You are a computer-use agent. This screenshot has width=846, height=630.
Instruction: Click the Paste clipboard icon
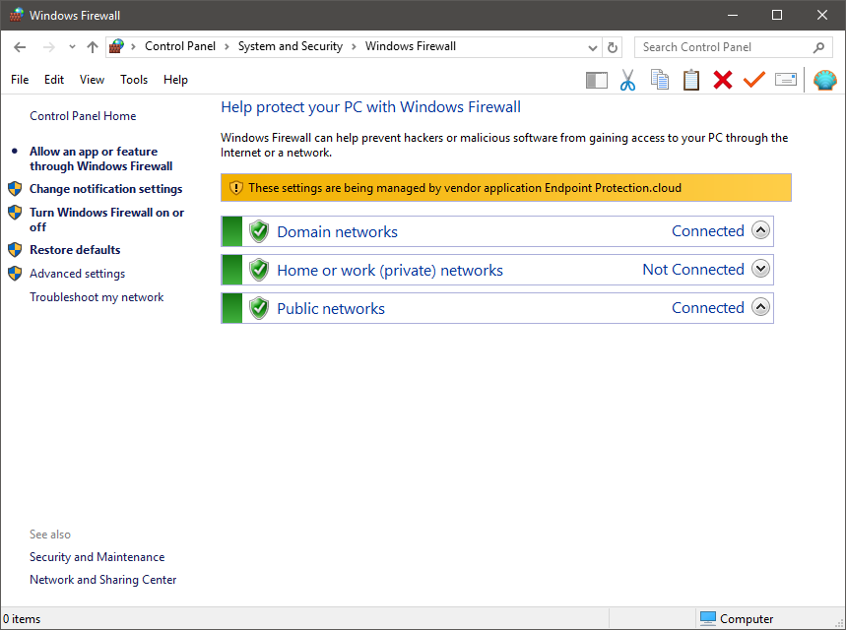[691, 80]
